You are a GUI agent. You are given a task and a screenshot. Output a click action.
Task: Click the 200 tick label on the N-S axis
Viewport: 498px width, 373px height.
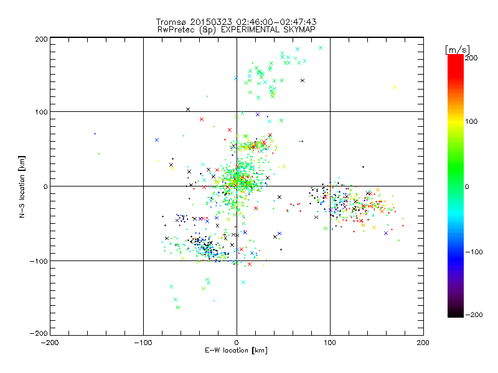(x=41, y=39)
